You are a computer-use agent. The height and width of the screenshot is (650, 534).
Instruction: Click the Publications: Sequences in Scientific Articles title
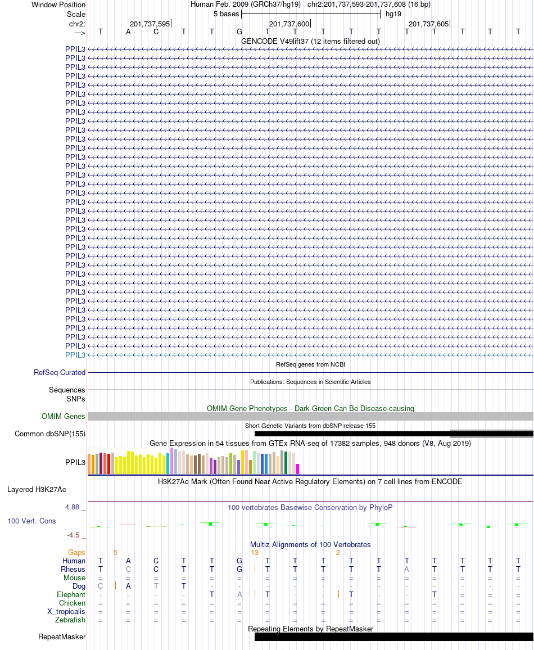click(x=310, y=382)
